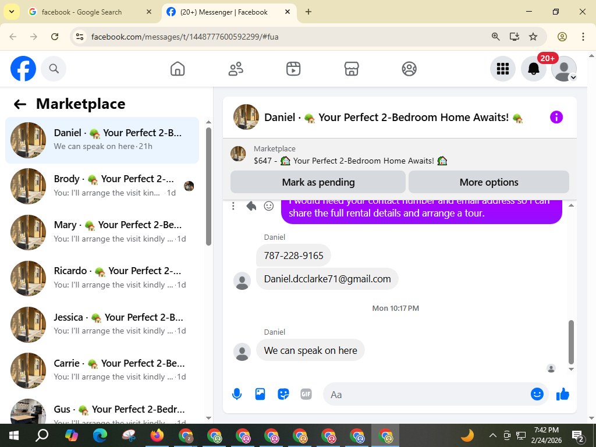596x447 pixels.
Task: Open the tab search dropdown
Action: point(12,12)
